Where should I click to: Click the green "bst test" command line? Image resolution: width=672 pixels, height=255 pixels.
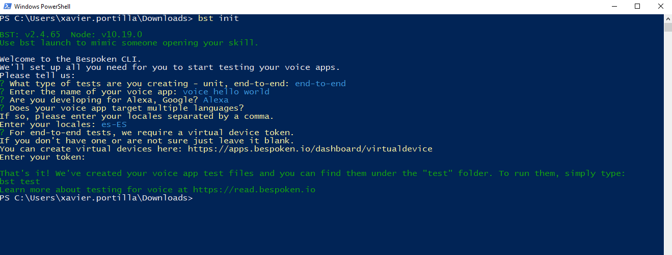pos(20,182)
